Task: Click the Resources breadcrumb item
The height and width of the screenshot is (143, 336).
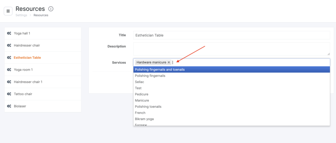Action: (41, 15)
